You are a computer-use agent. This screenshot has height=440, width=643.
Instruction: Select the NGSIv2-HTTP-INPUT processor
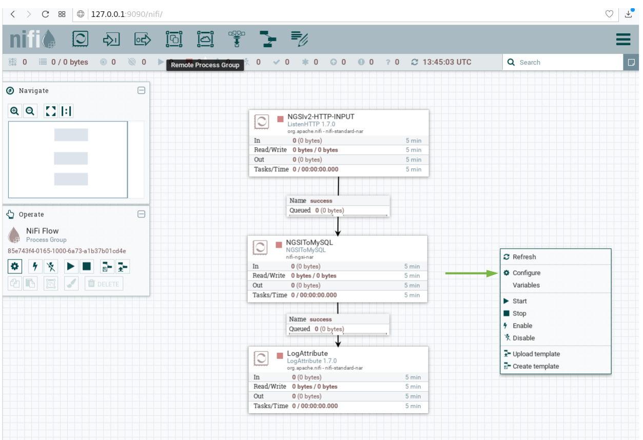pyautogui.click(x=339, y=143)
